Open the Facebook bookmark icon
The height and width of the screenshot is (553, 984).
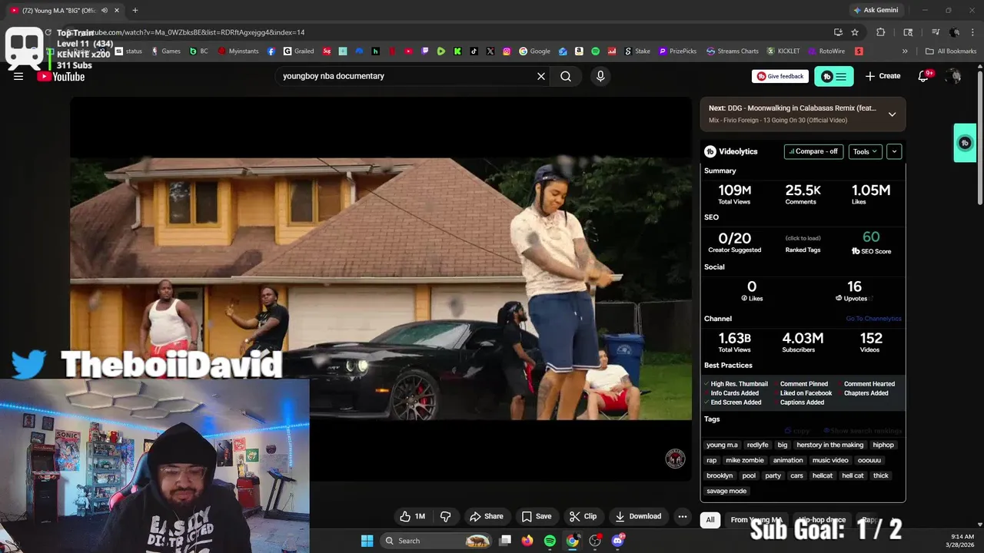pos(271,51)
